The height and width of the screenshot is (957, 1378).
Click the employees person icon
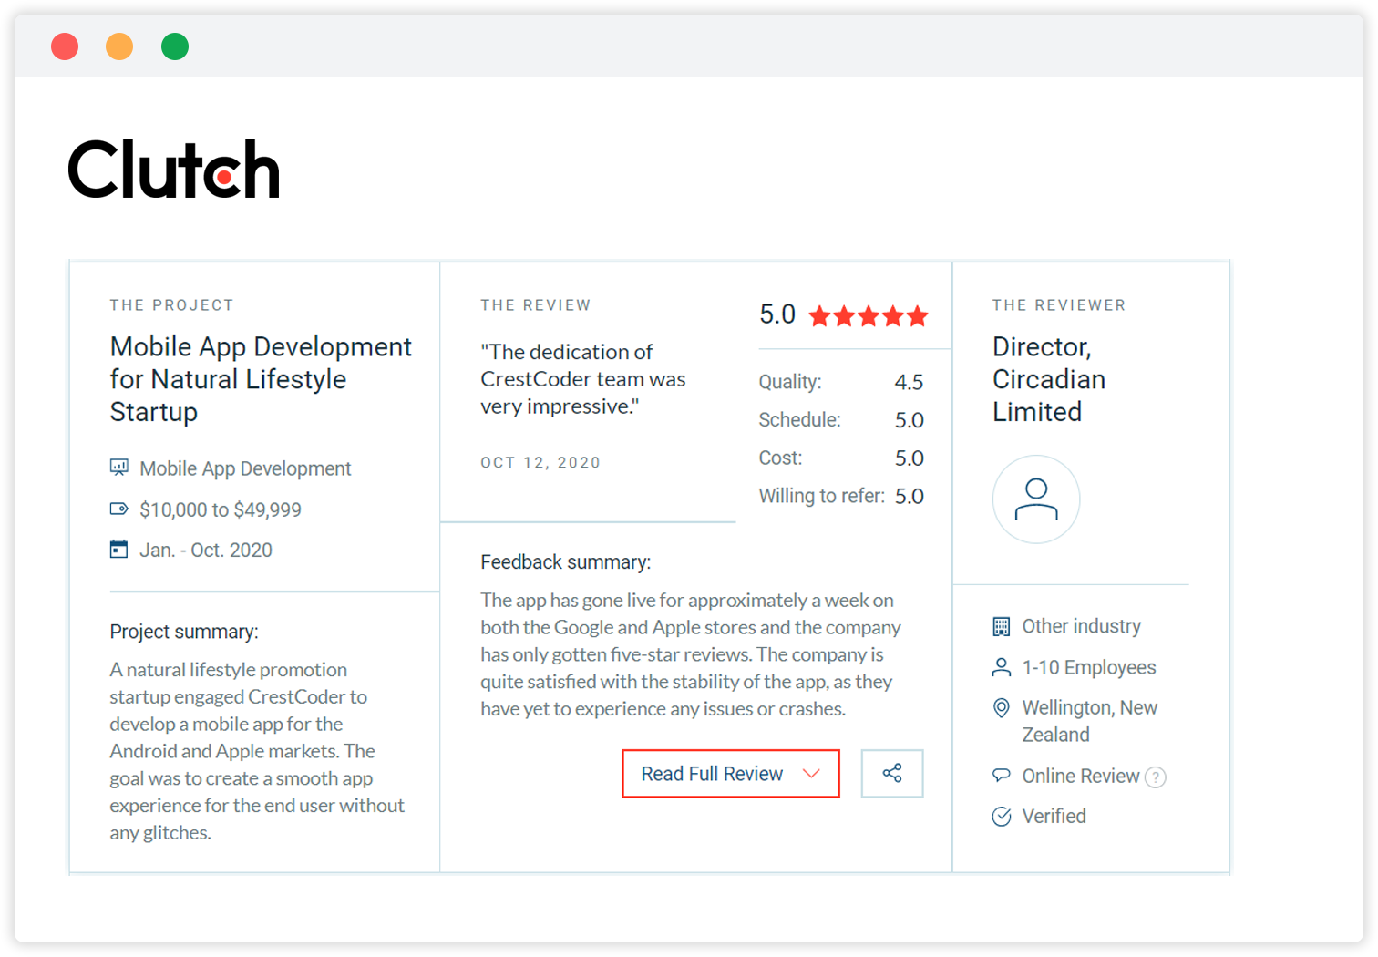pos(1002,667)
